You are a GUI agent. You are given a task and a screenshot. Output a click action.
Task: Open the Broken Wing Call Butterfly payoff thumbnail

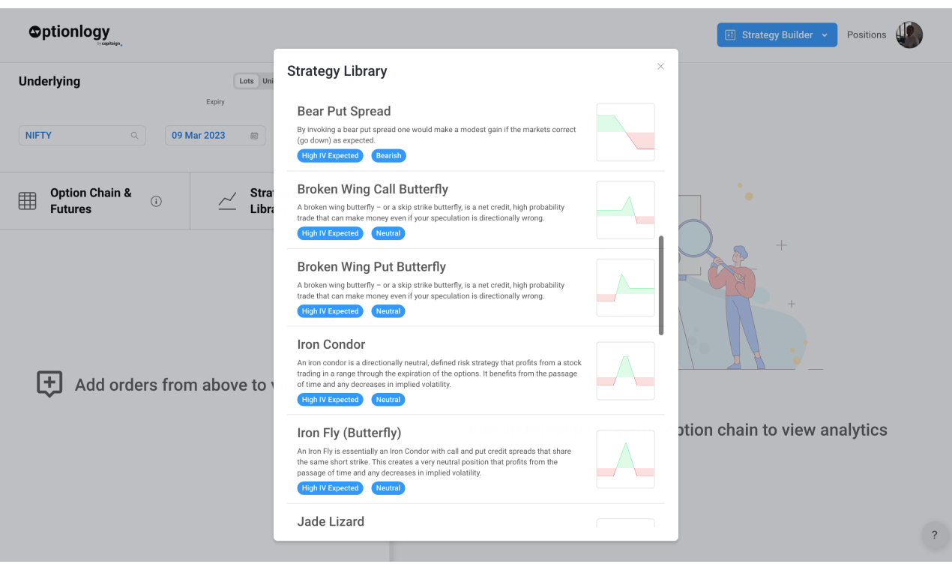625,210
